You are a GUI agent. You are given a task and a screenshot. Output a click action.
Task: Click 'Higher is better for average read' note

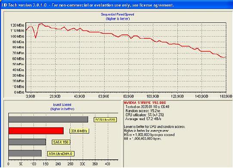tap(146, 131)
